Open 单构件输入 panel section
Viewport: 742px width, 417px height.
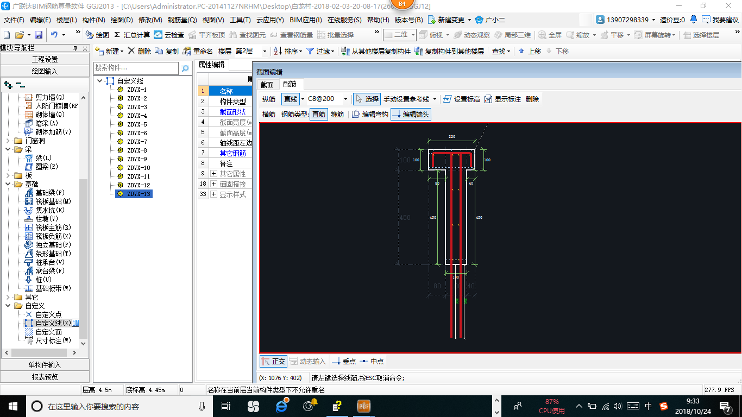tap(45, 365)
